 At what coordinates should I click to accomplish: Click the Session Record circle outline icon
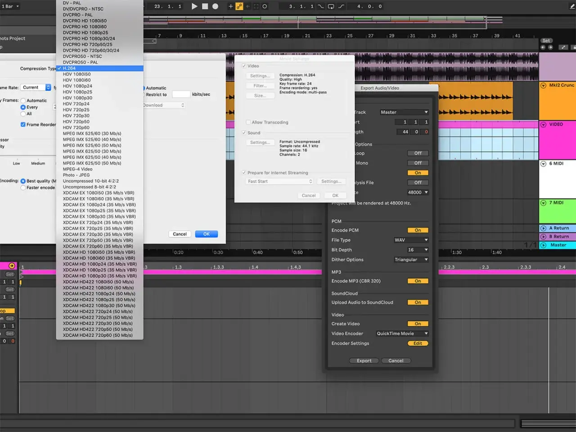(x=265, y=6)
